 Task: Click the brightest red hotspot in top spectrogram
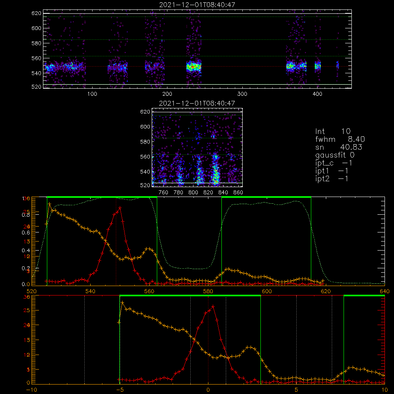coord(193,67)
